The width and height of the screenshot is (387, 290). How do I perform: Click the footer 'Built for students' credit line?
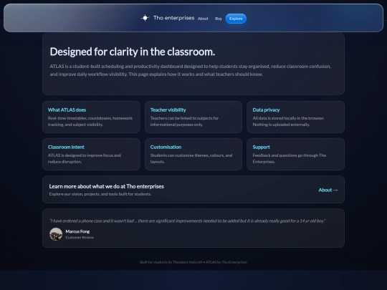point(193,262)
